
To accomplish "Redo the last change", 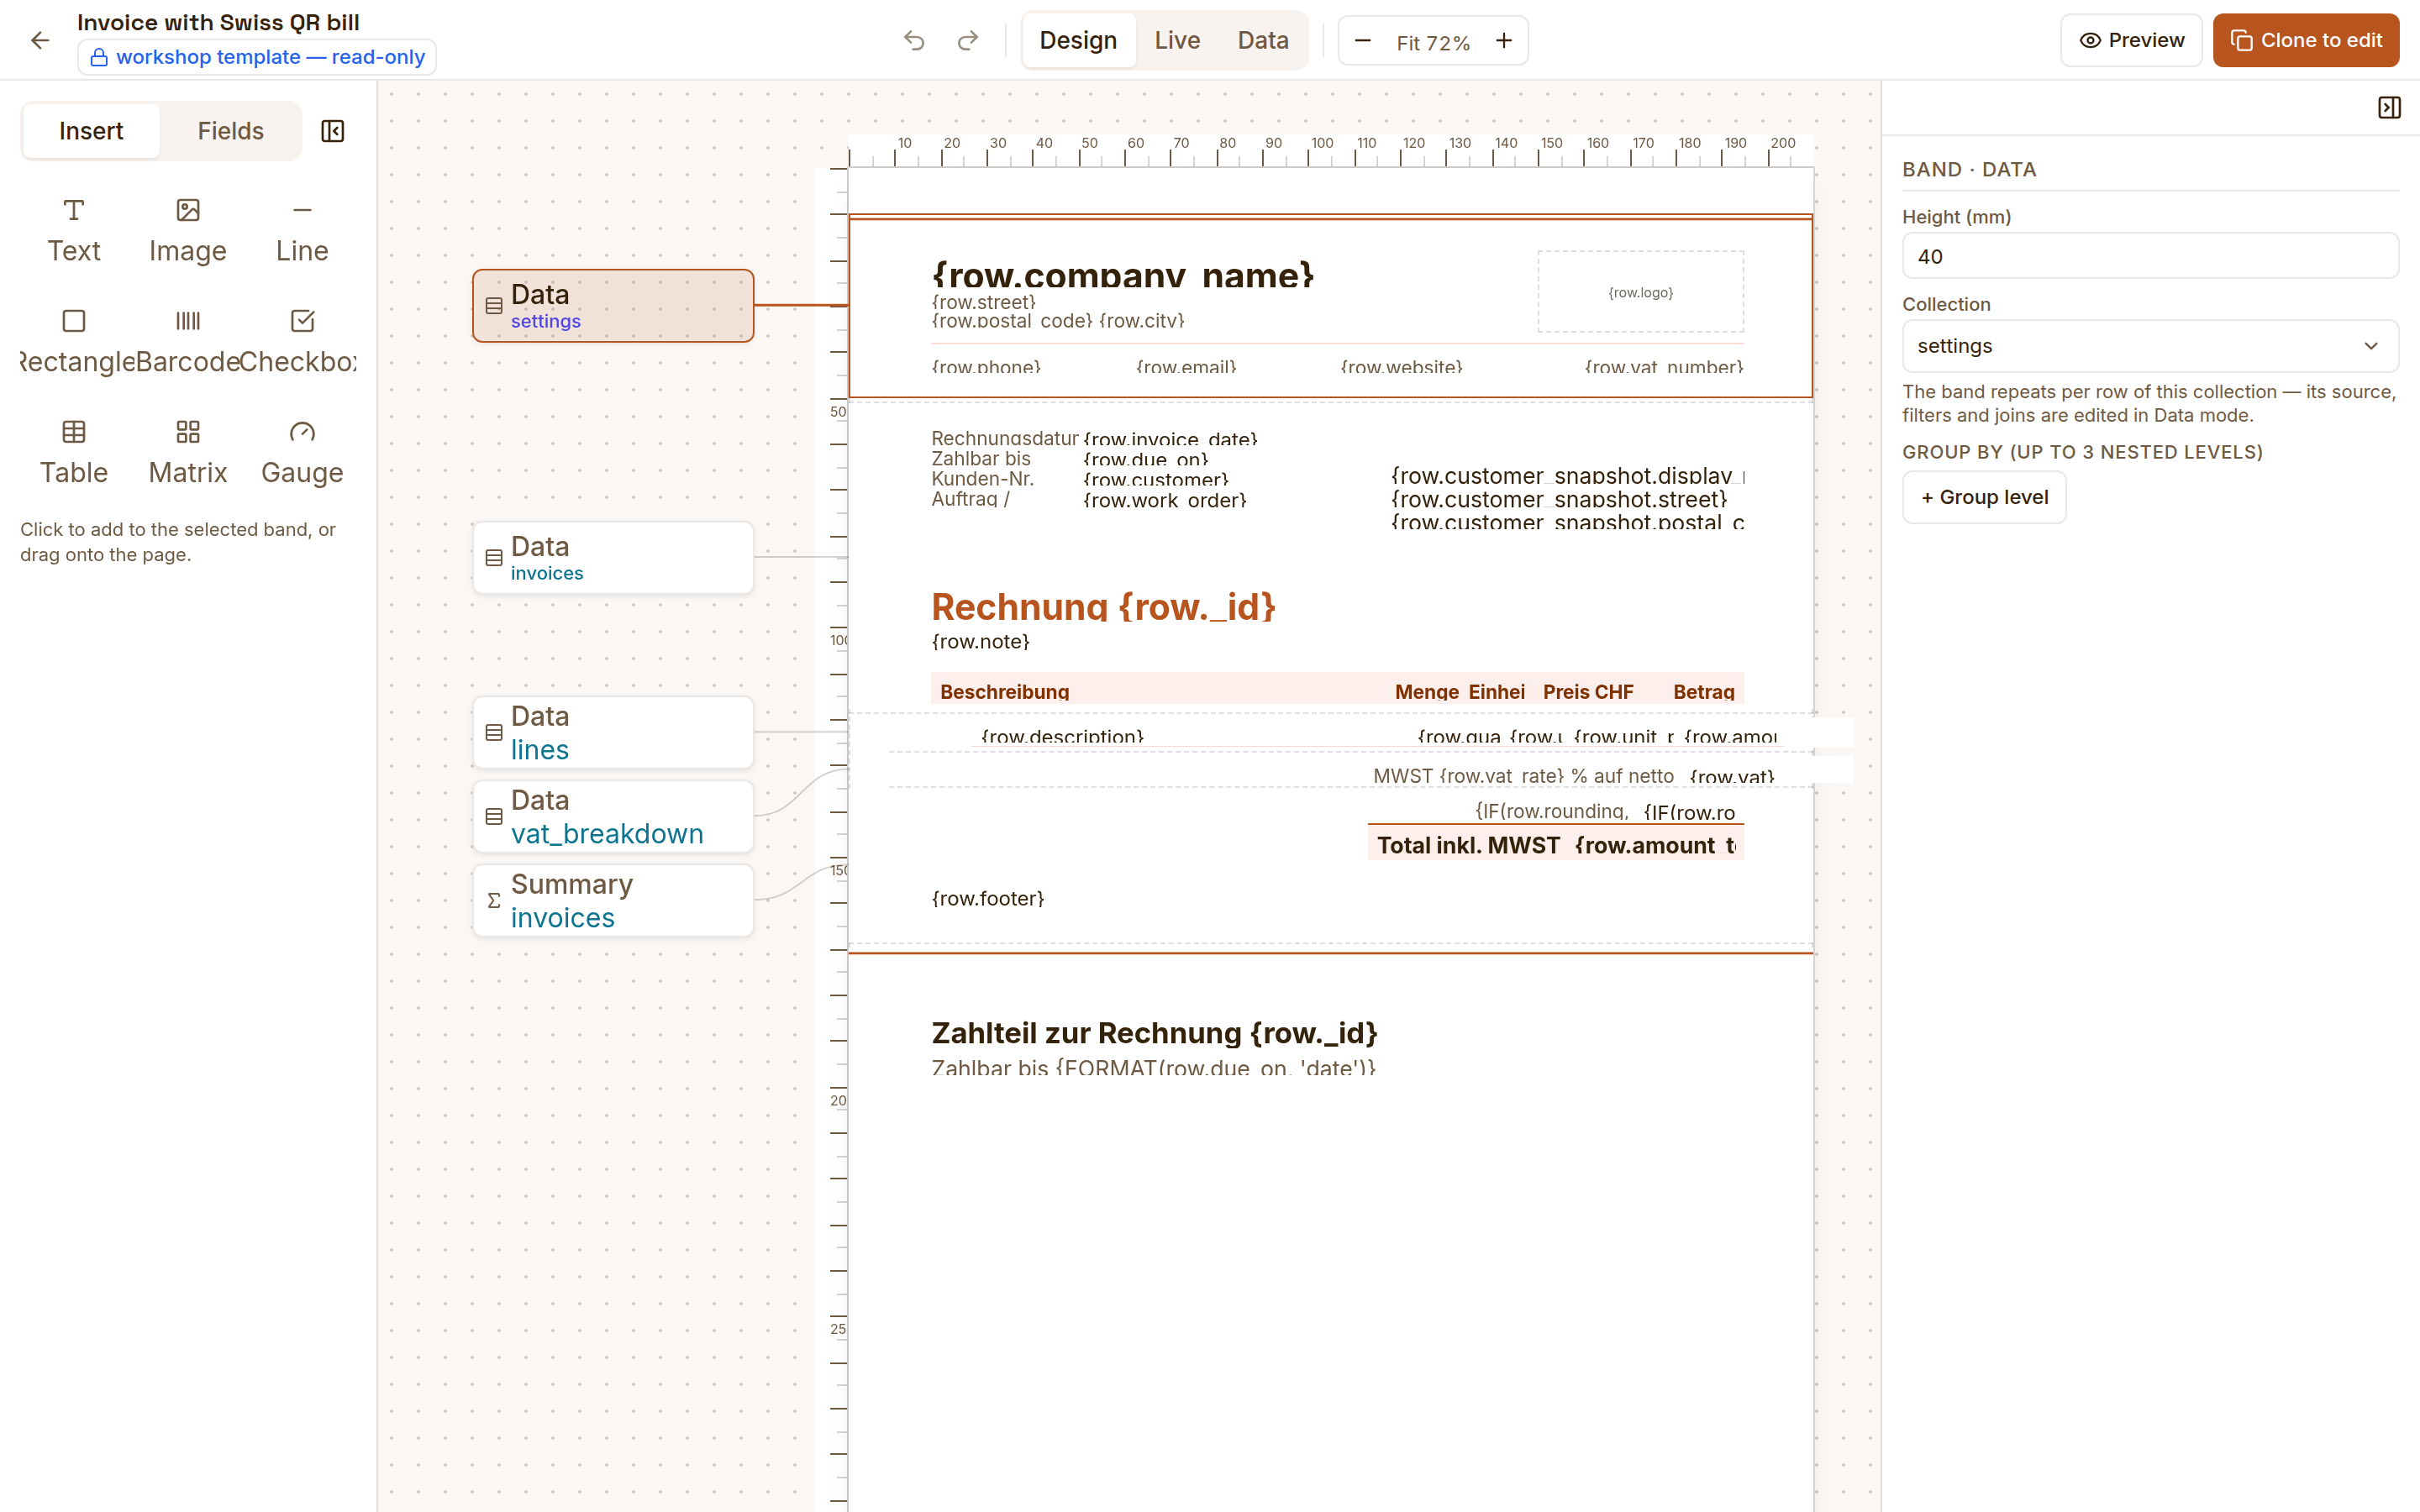I will 967,40.
